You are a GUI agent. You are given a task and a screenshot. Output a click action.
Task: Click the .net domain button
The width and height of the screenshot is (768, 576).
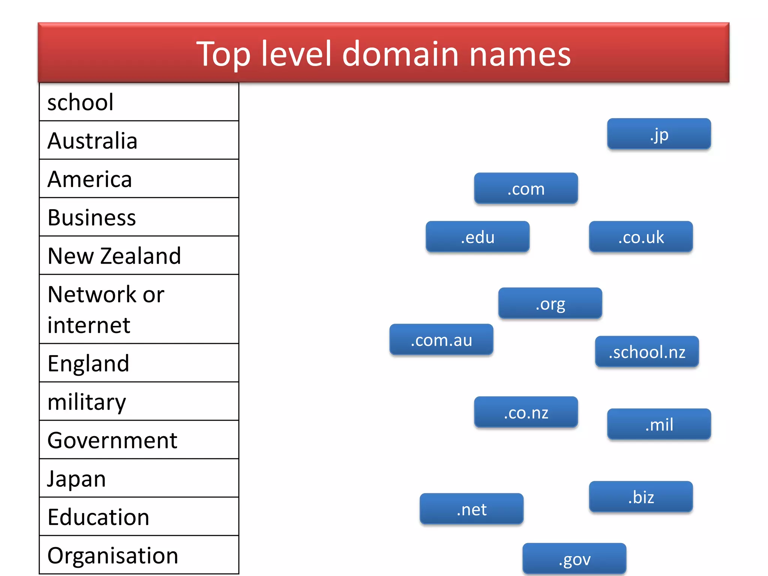tap(471, 509)
